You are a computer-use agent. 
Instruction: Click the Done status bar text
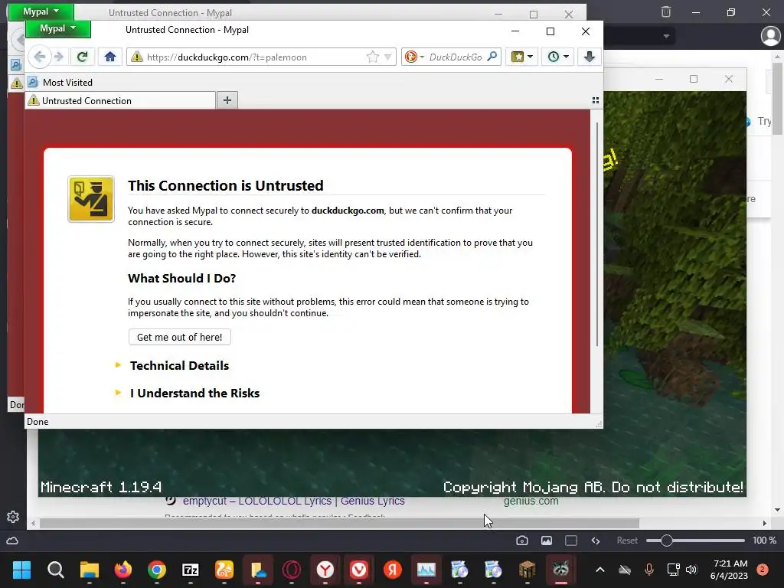[x=38, y=422]
